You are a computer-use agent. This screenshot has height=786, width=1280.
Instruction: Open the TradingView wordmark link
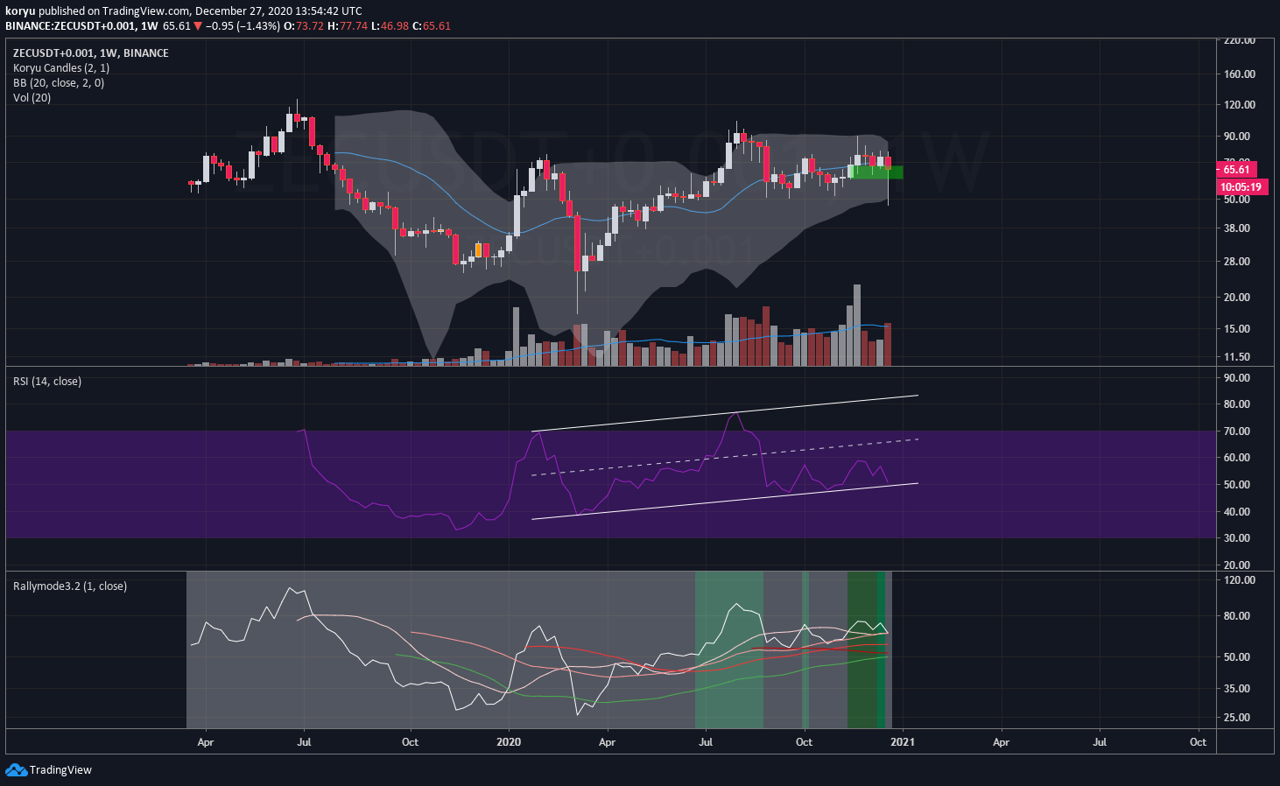pos(60,770)
